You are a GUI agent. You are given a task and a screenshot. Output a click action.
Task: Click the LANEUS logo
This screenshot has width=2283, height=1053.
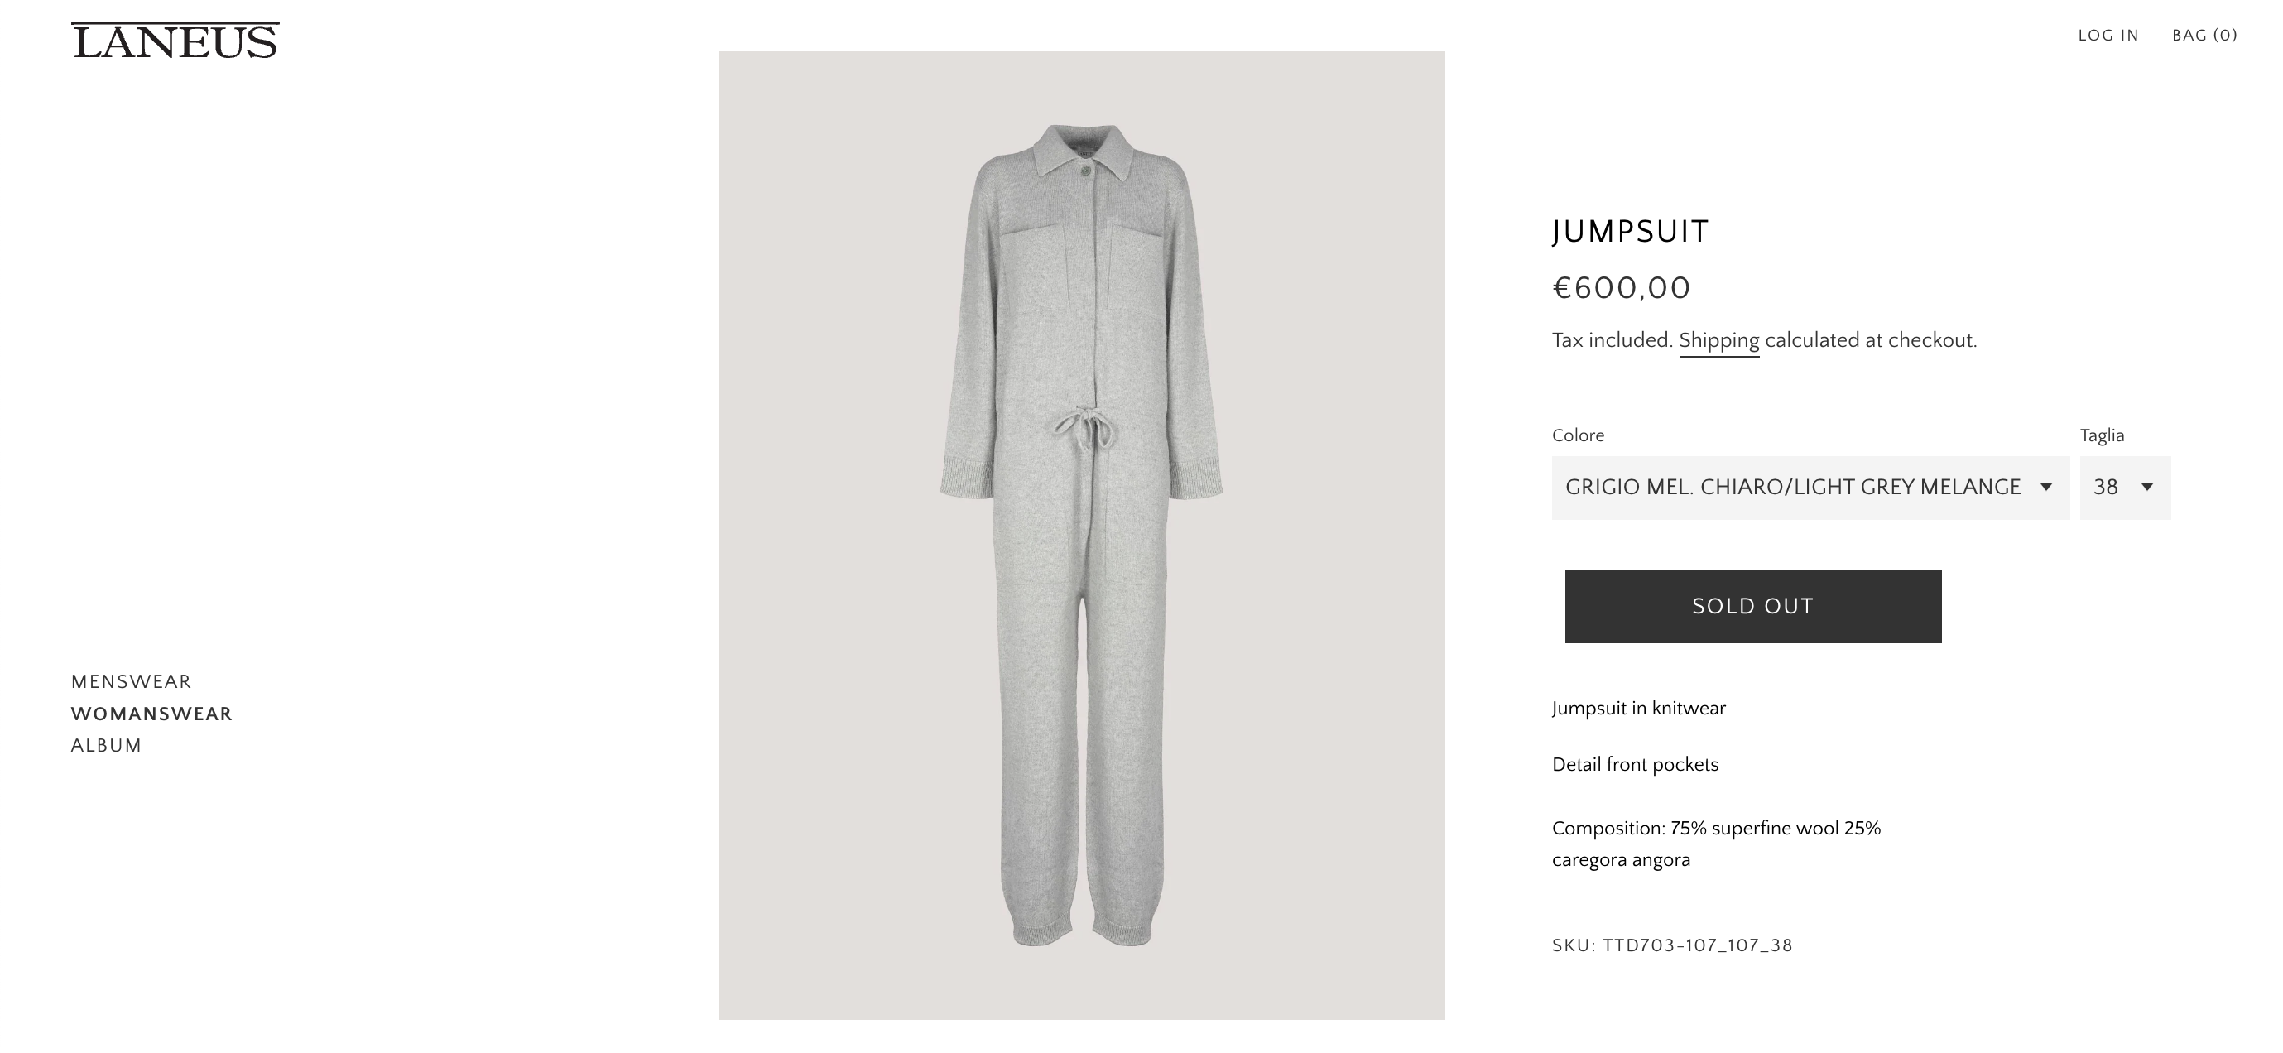click(x=175, y=41)
